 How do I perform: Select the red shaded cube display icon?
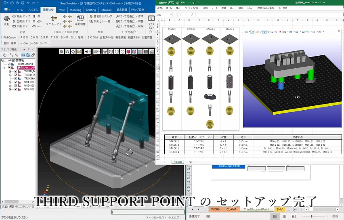[128, 52]
